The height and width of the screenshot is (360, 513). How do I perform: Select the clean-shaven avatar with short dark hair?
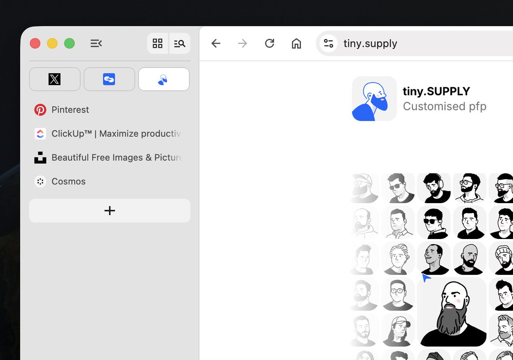pos(470,222)
